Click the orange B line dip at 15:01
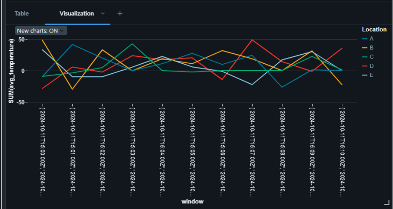 (72, 89)
